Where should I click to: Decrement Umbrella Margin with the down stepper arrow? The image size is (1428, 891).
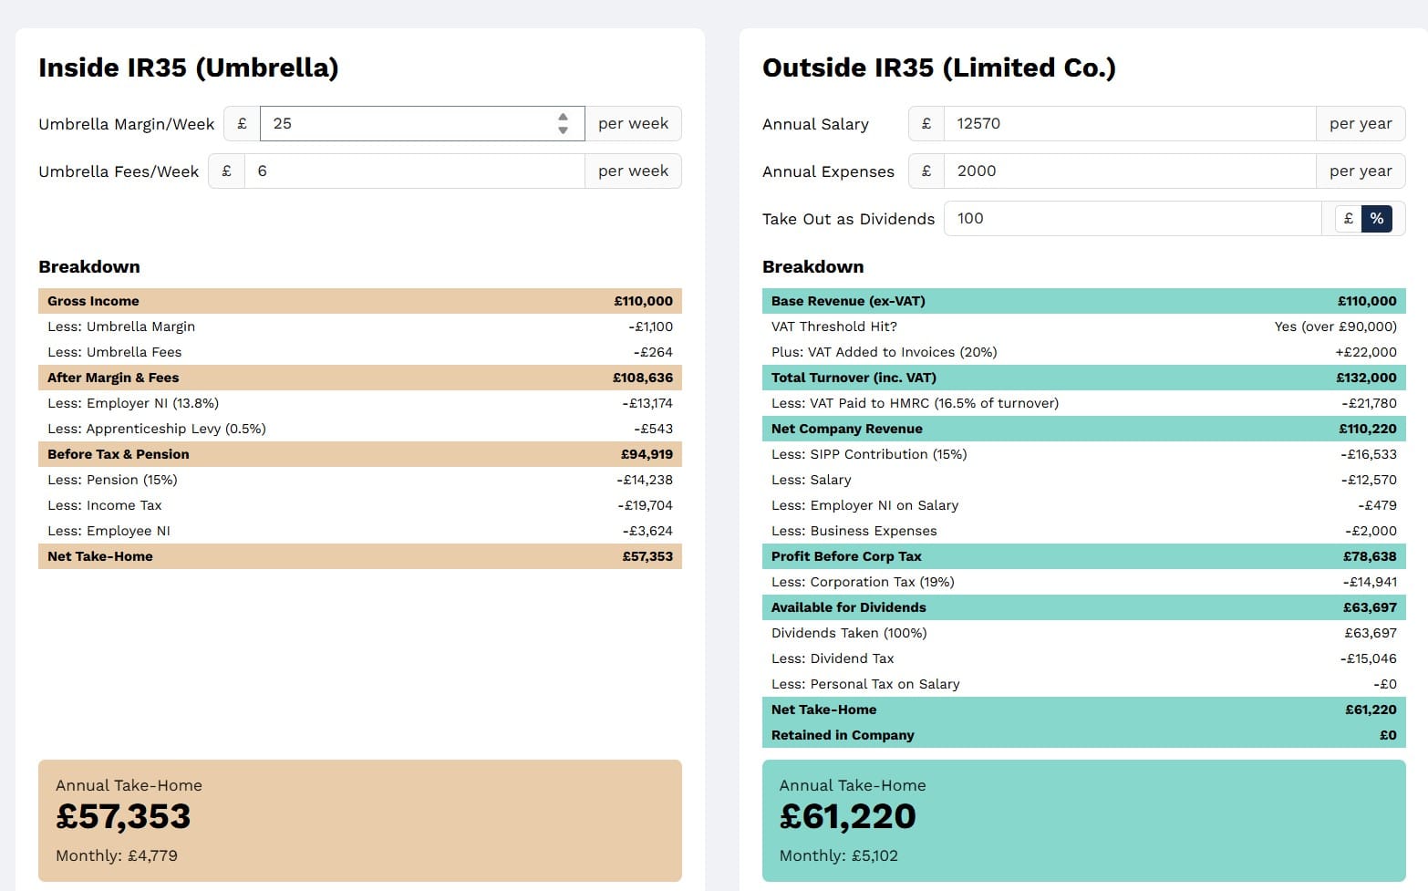tap(564, 130)
